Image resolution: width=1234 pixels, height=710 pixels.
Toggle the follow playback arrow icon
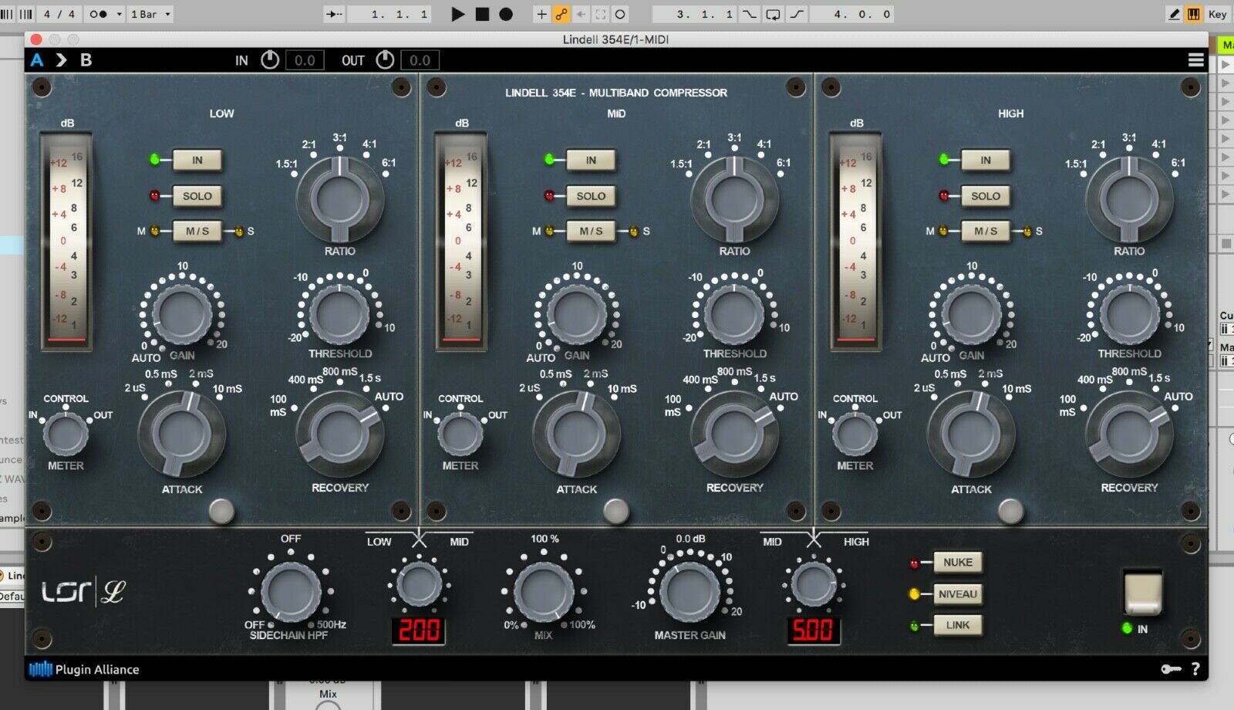coord(334,14)
